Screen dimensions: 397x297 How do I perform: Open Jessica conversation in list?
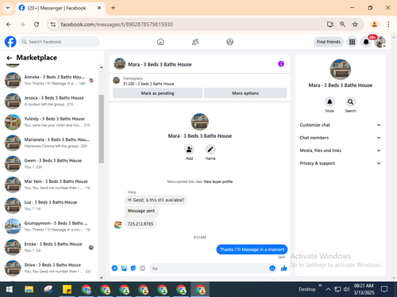[50, 101]
